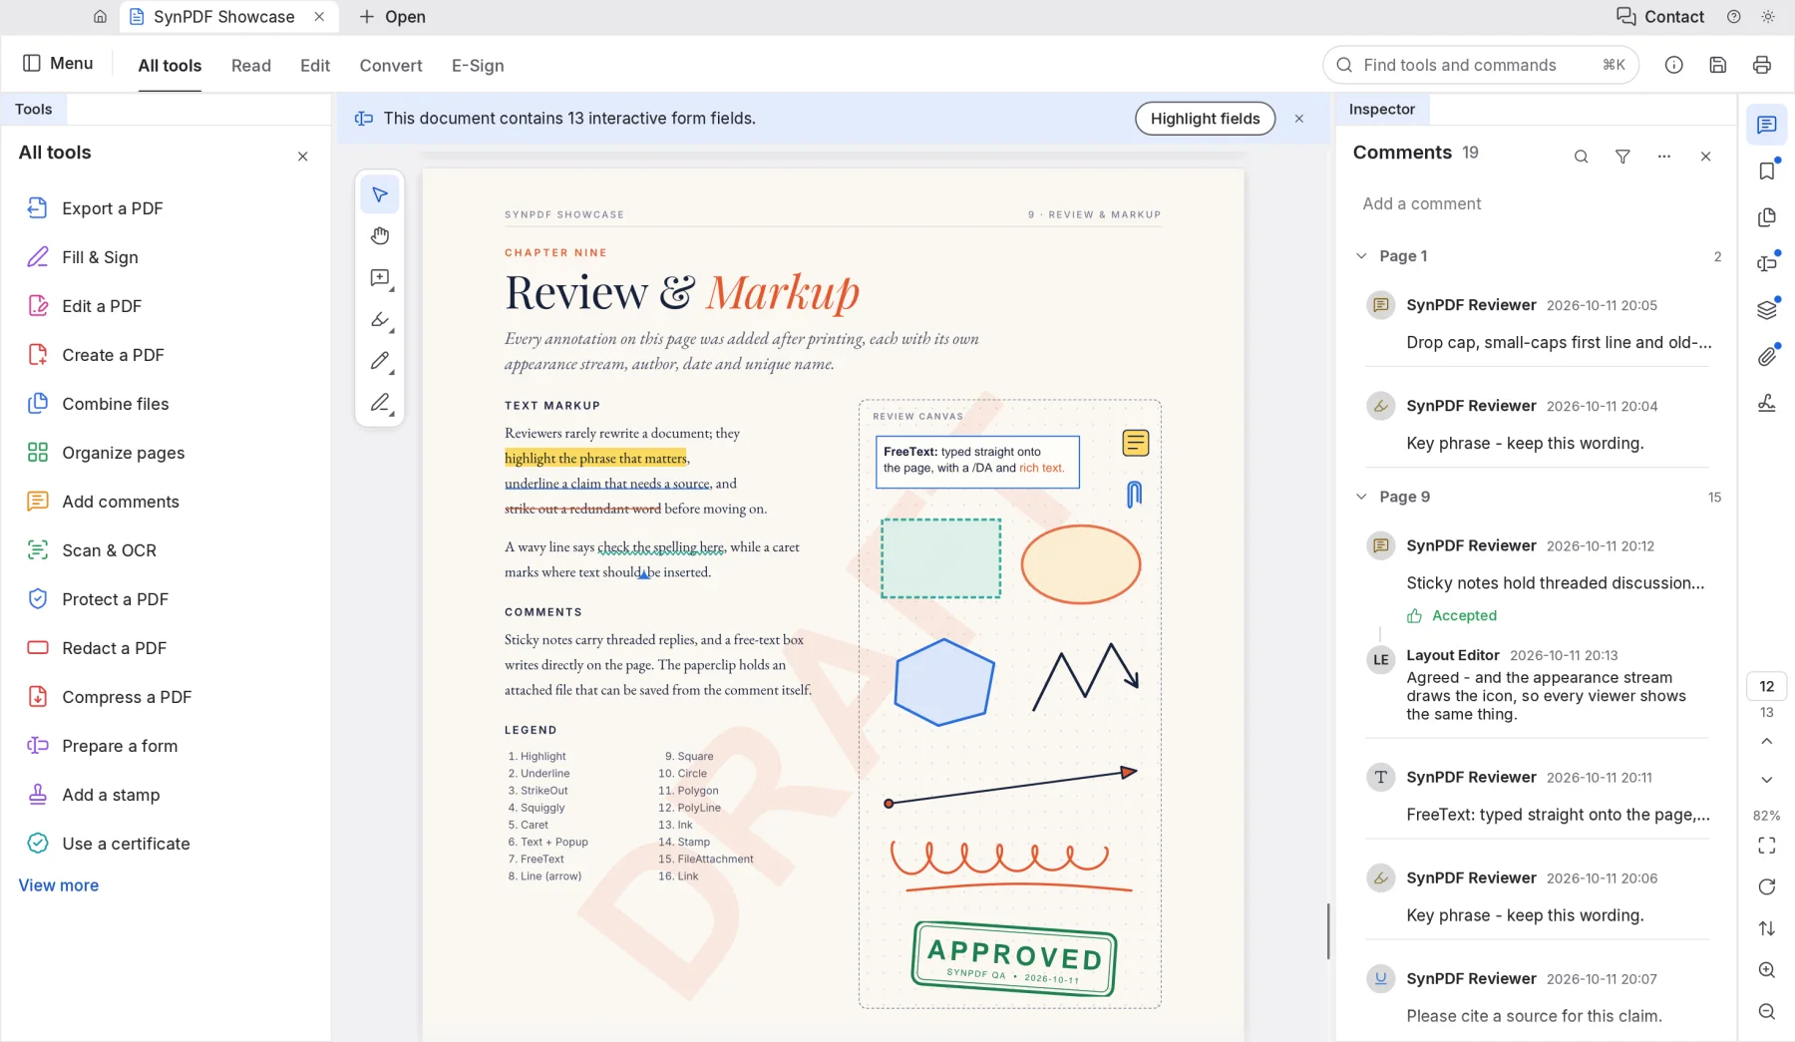Open Compress a PDF tool
Screen dimensions: 1795x1042
pos(167,697)
